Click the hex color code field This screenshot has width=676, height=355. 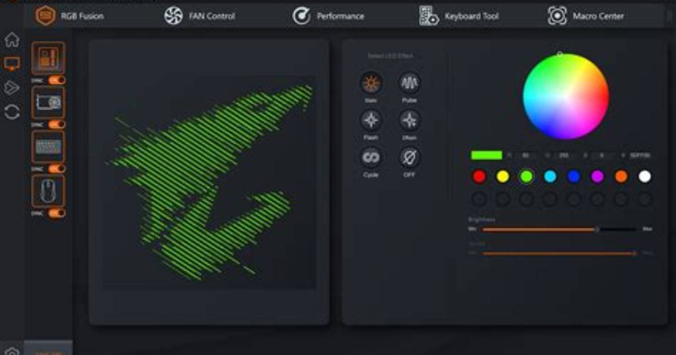coord(640,155)
